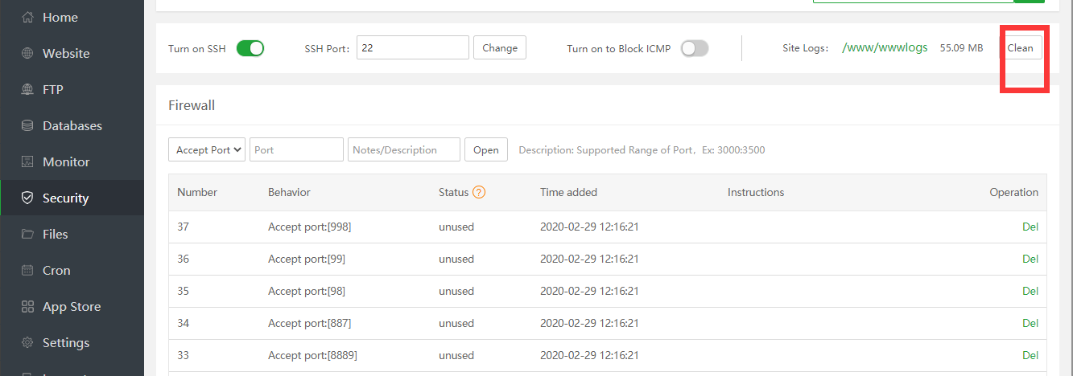The width and height of the screenshot is (1073, 376).
Task: Click the Home sidebar icon
Action: coord(27,17)
